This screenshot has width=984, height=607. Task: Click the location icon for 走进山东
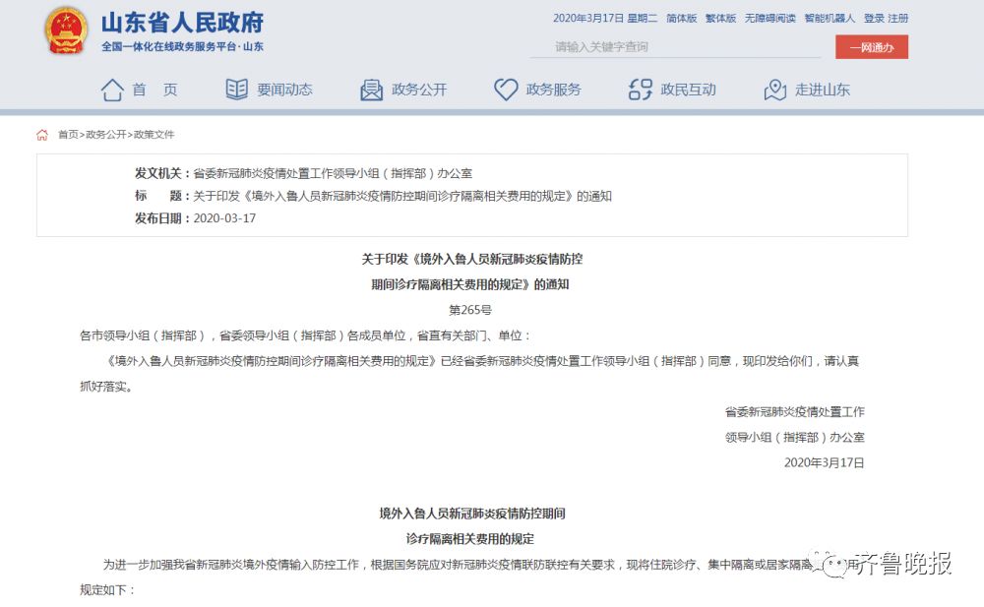click(773, 89)
